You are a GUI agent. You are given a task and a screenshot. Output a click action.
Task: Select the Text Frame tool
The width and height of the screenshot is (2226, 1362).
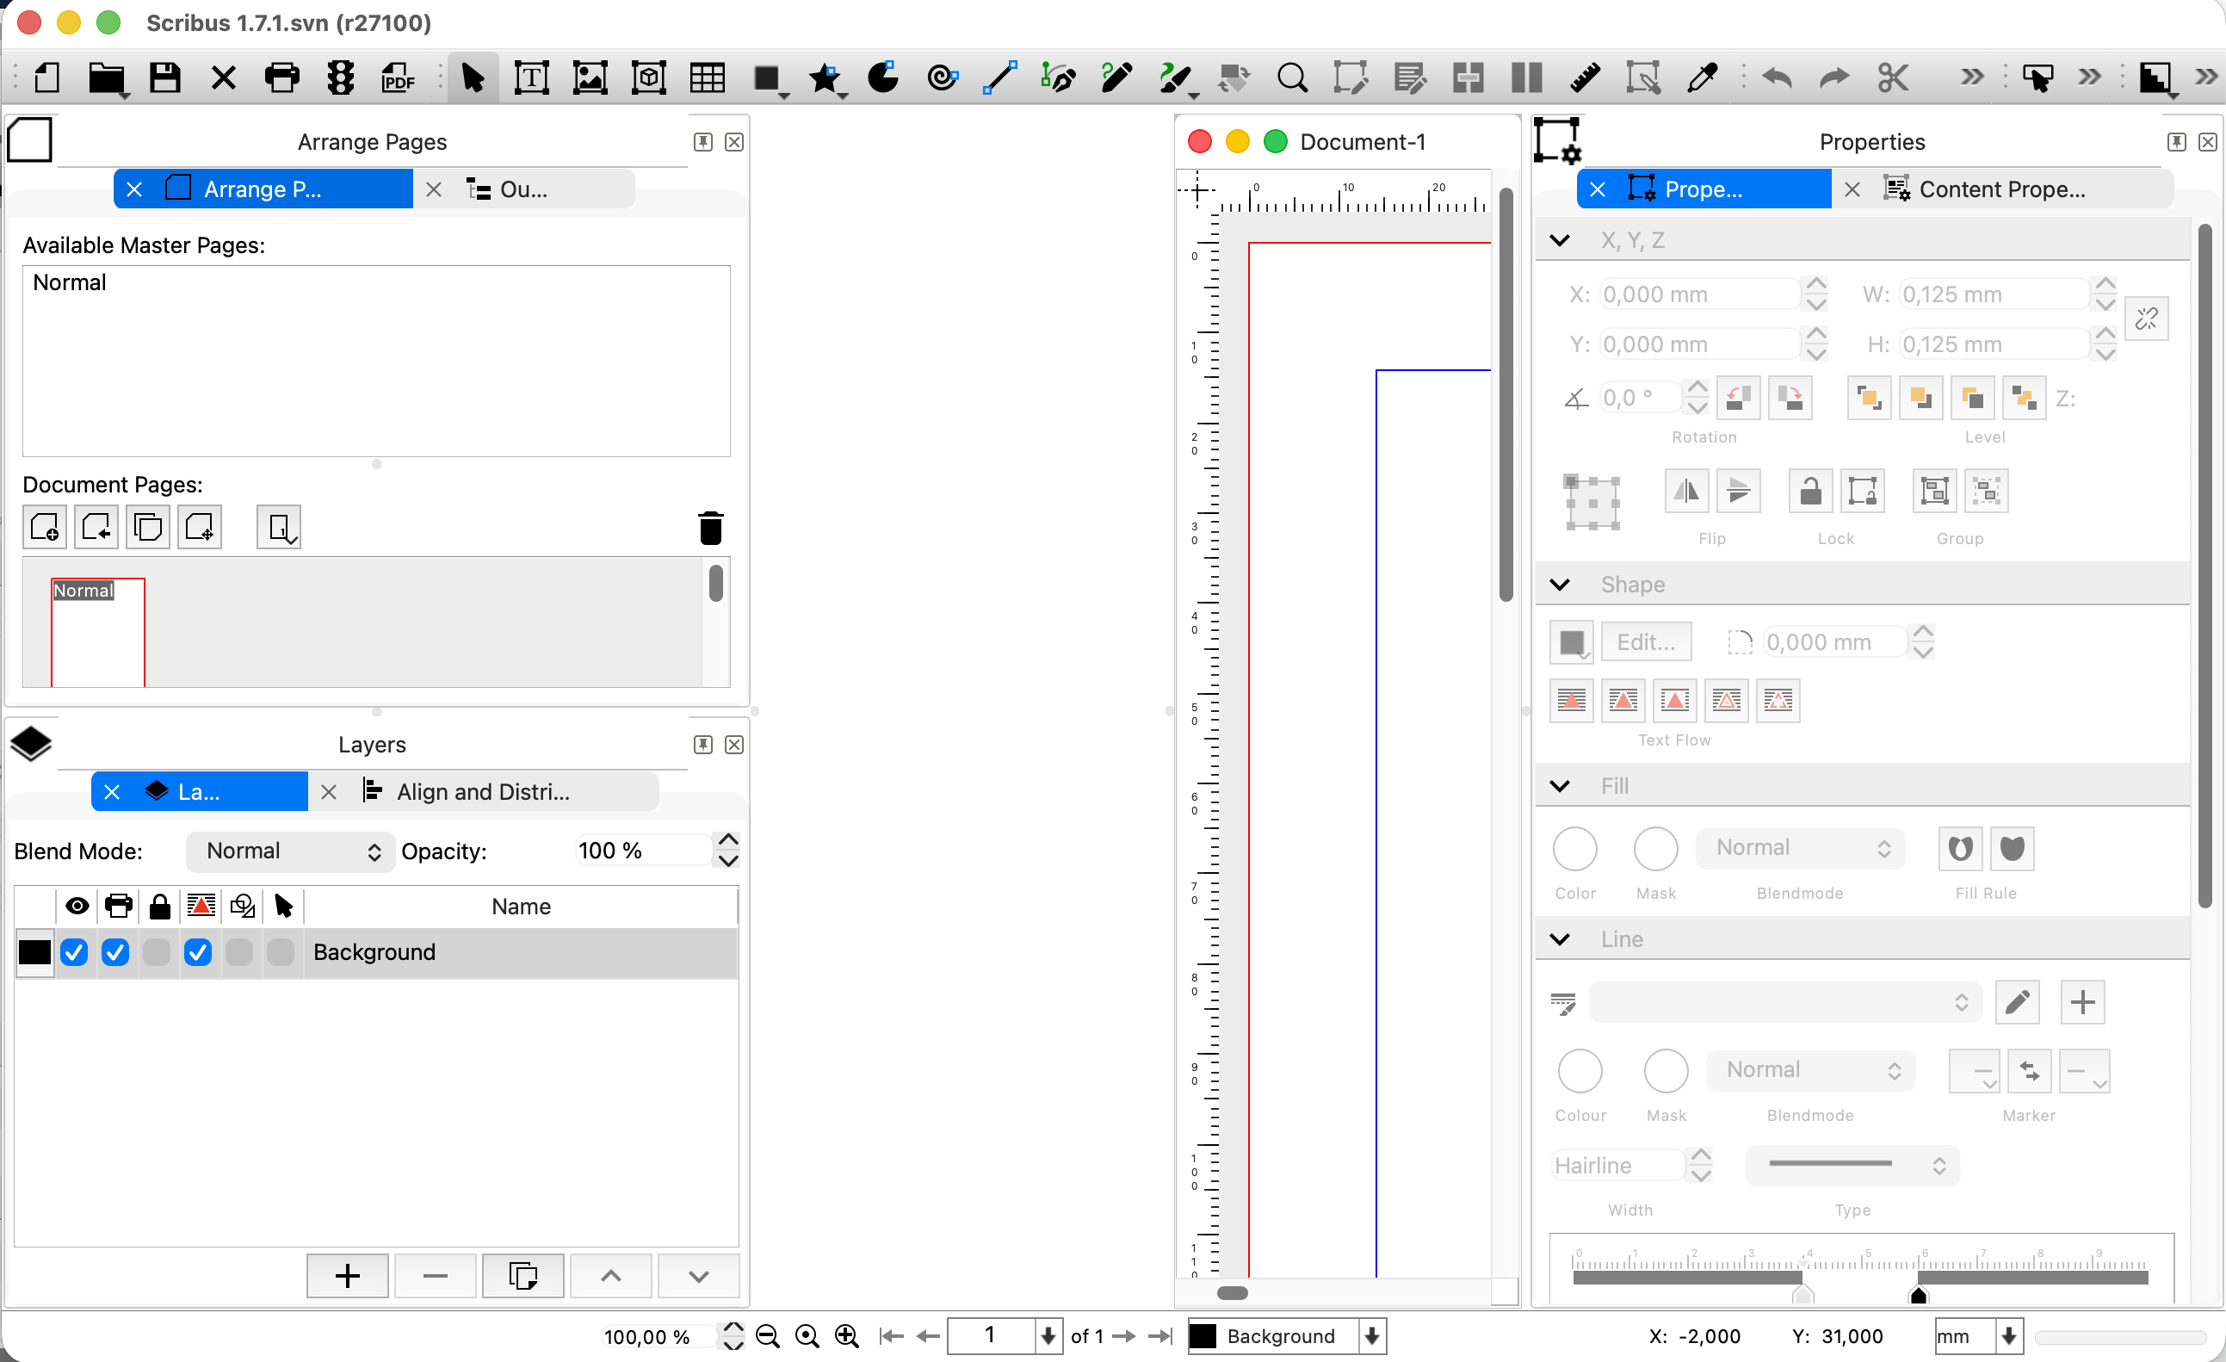pos(531,78)
